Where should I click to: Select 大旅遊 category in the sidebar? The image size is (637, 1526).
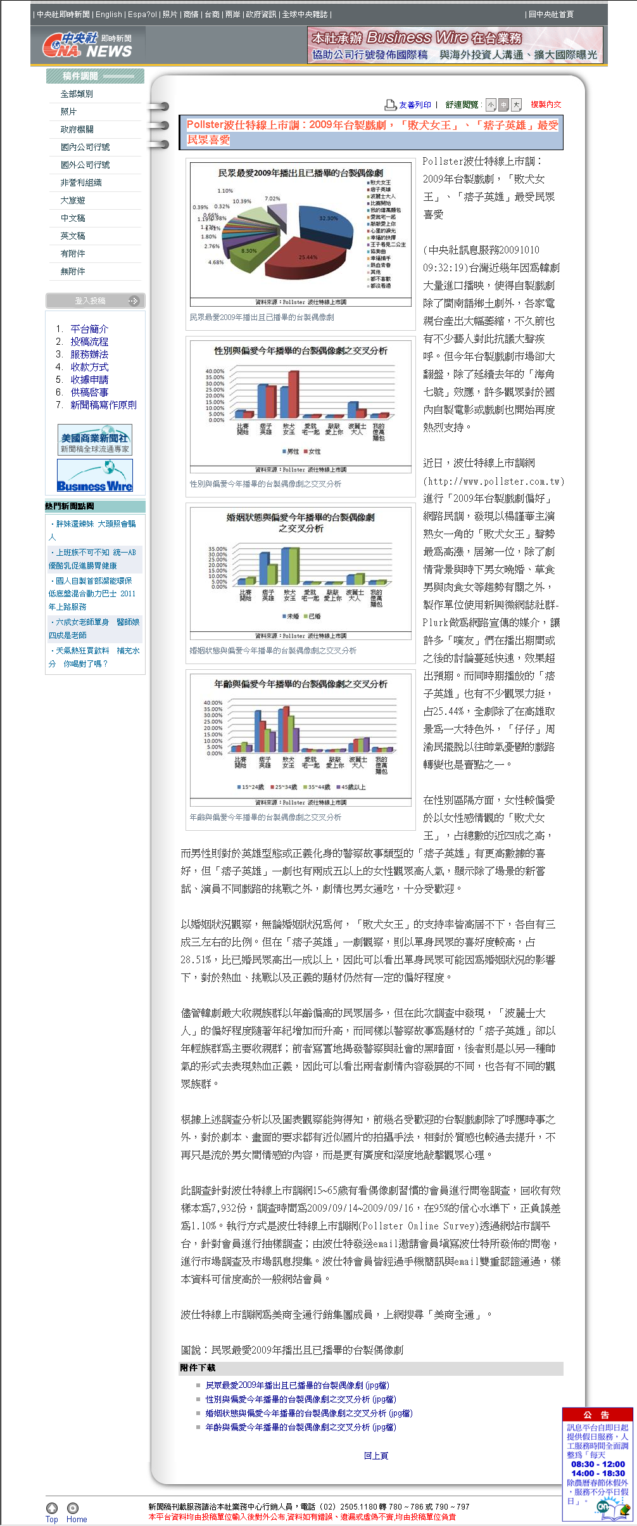[73, 200]
